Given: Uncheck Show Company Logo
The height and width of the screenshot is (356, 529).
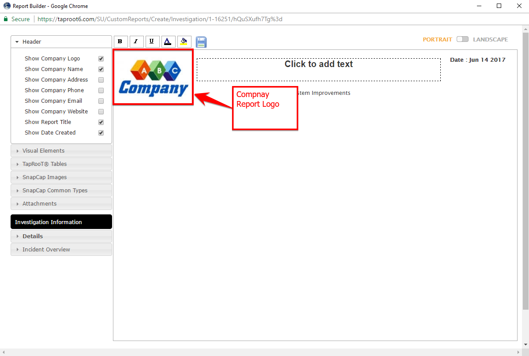Looking at the screenshot, I should click(101, 59).
